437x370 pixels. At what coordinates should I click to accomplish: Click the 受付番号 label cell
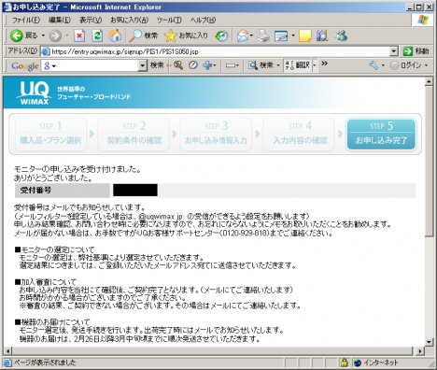pyautogui.click(x=63, y=191)
